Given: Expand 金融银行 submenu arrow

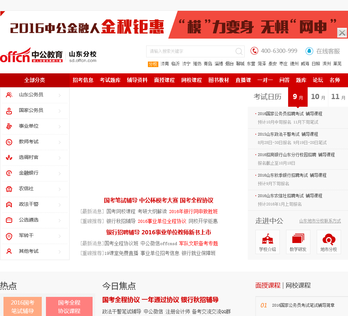Looking at the screenshot, I should [x=60, y=173].
